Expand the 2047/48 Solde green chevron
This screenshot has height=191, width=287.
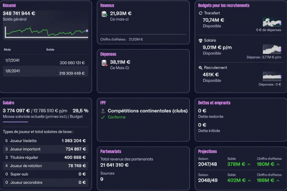pos(249,165)
